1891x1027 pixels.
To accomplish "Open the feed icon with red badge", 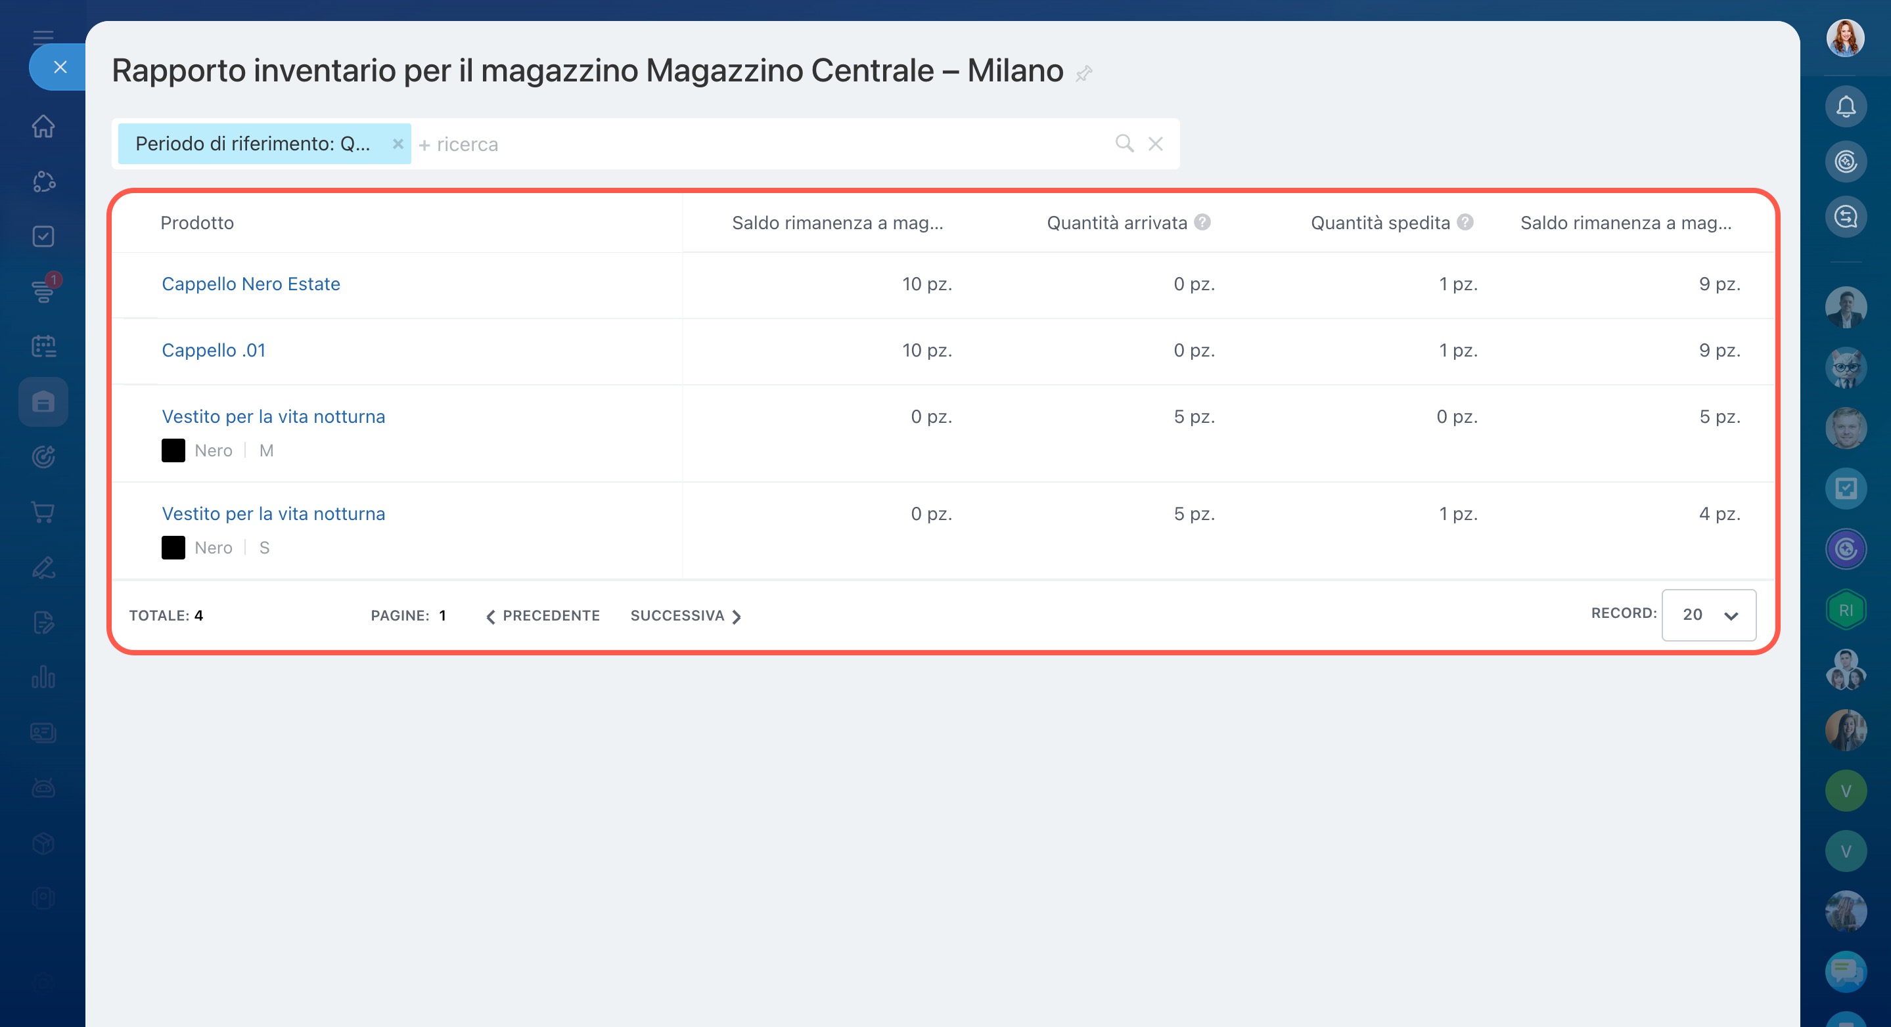I will click(x=43, y=292).
